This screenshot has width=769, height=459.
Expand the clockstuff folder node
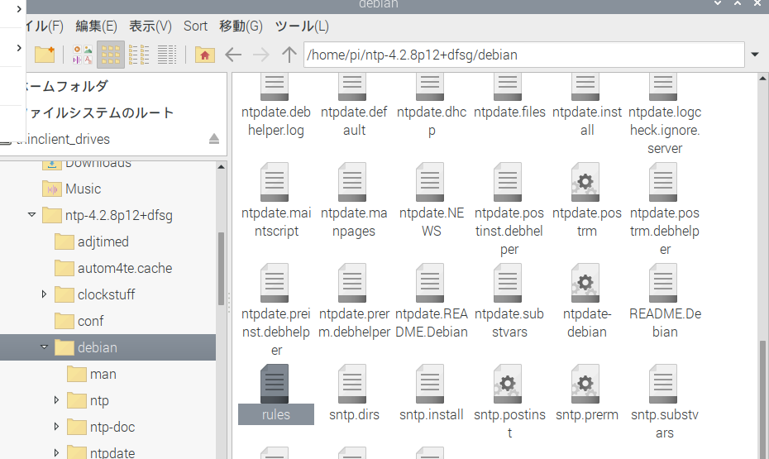pos(44,294)
